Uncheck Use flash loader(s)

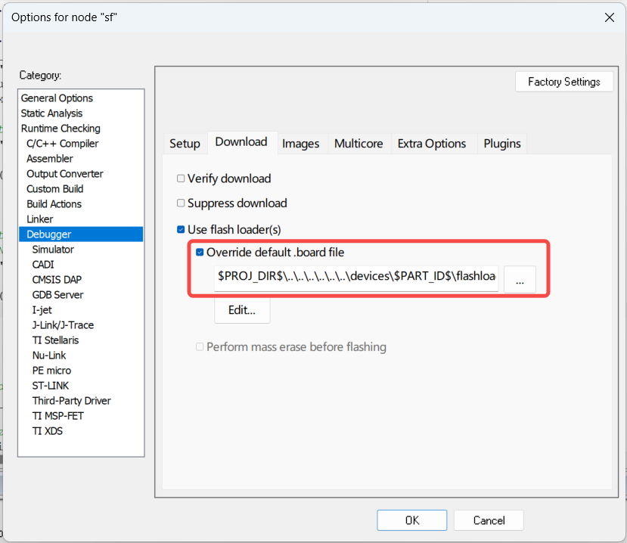tap(181, 229)
